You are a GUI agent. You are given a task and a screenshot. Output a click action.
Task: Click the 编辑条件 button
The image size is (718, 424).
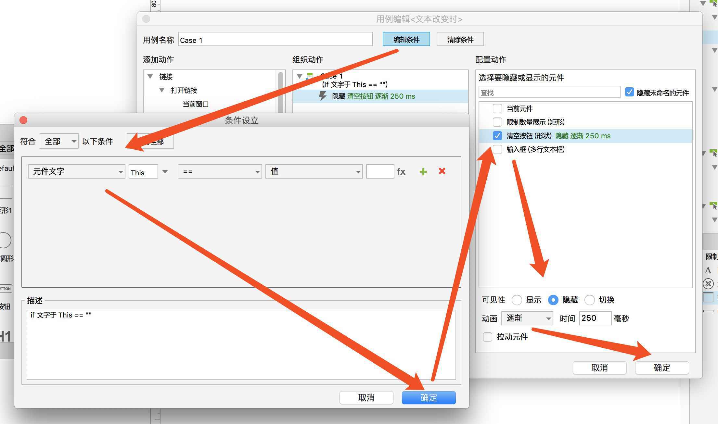click(406, 39)
